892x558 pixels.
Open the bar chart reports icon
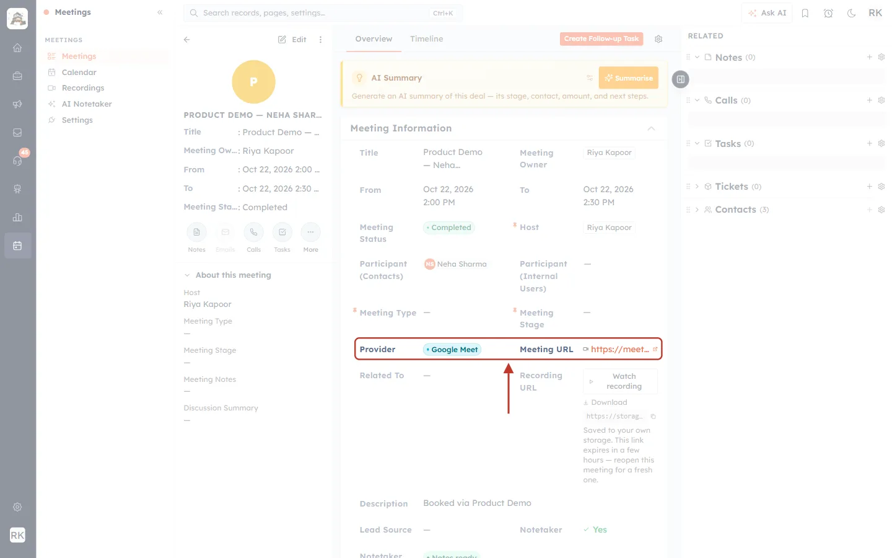17,217
